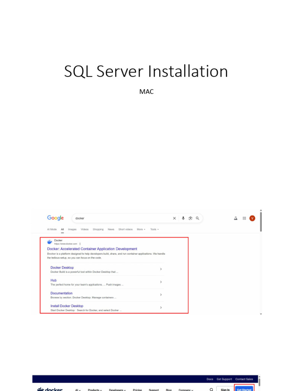Open the Products menu on Docker navbar
The image size is (293, 391).
tap(95, 390)
